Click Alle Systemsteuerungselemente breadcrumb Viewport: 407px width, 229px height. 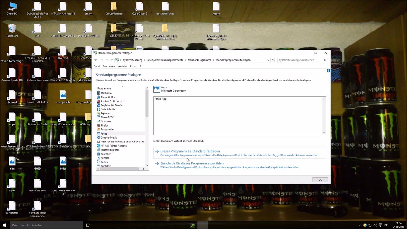pyautogui.click(x=165, y=60)
